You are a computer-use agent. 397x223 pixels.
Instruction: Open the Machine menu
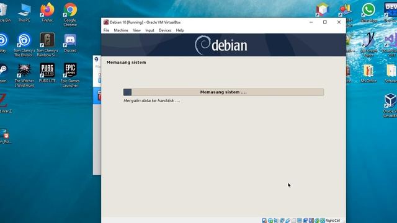[x=121, y=30]
